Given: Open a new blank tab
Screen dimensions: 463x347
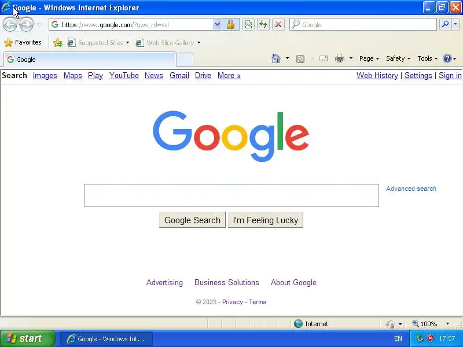Looking at the screenshot, I should click(185, 60).
